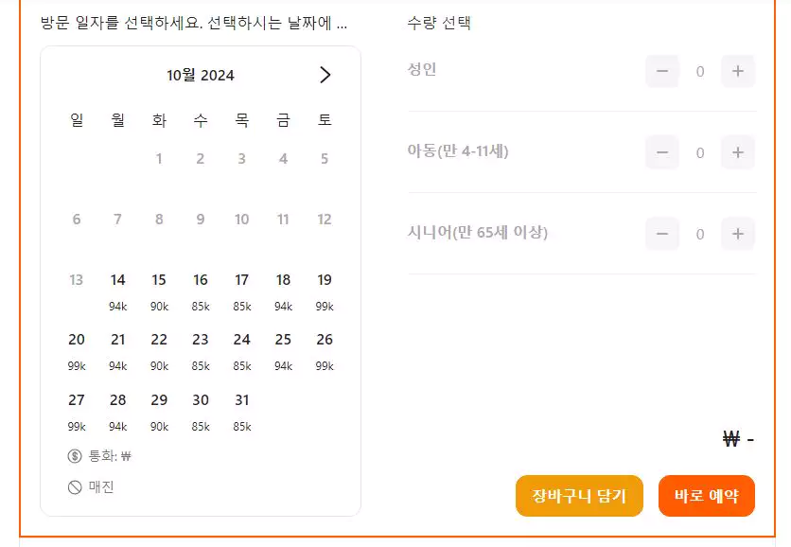This screenshot has height=547, width=791.
Task: Click the 매진 sold-out icon
Action: [x=75, y=487]
